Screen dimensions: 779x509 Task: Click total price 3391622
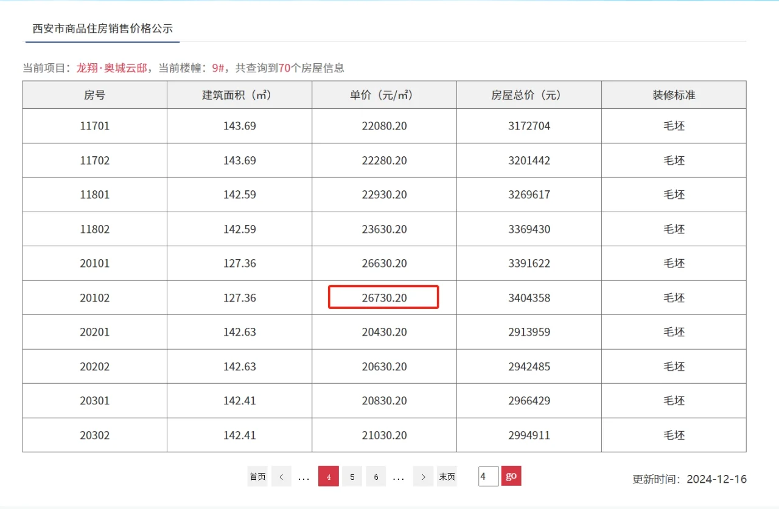pyautogui.click(x=529, y=263)
